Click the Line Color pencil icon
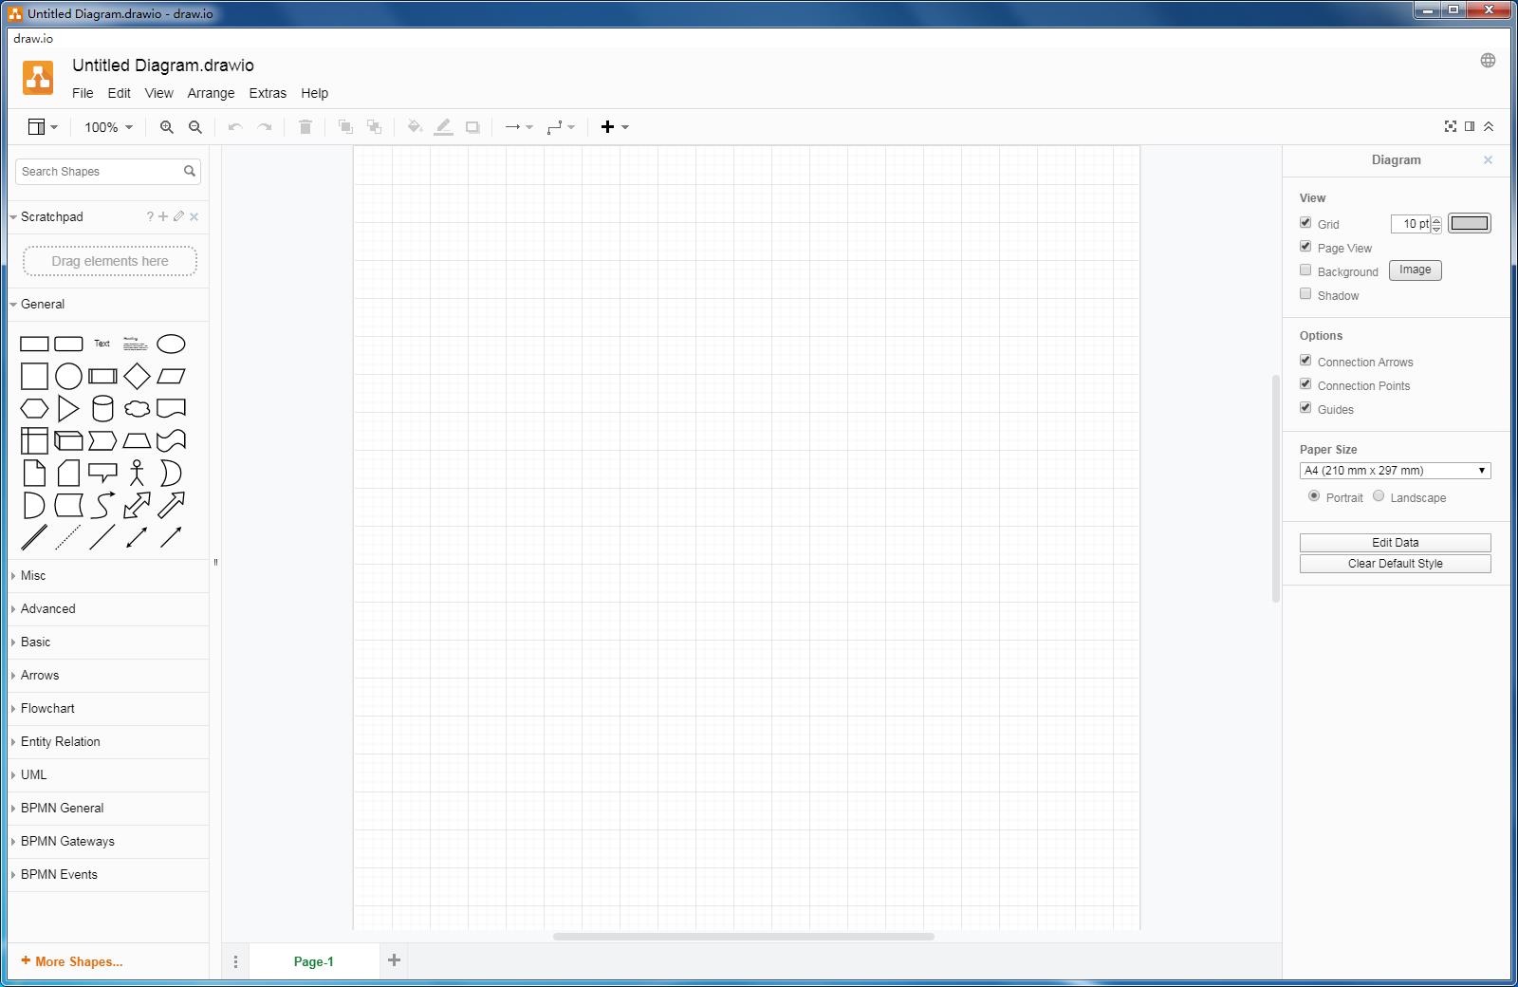This screenshot has width=1518, height=987. 443,127
